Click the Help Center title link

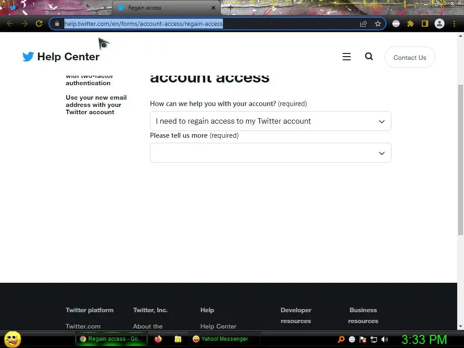pos(68,57)
